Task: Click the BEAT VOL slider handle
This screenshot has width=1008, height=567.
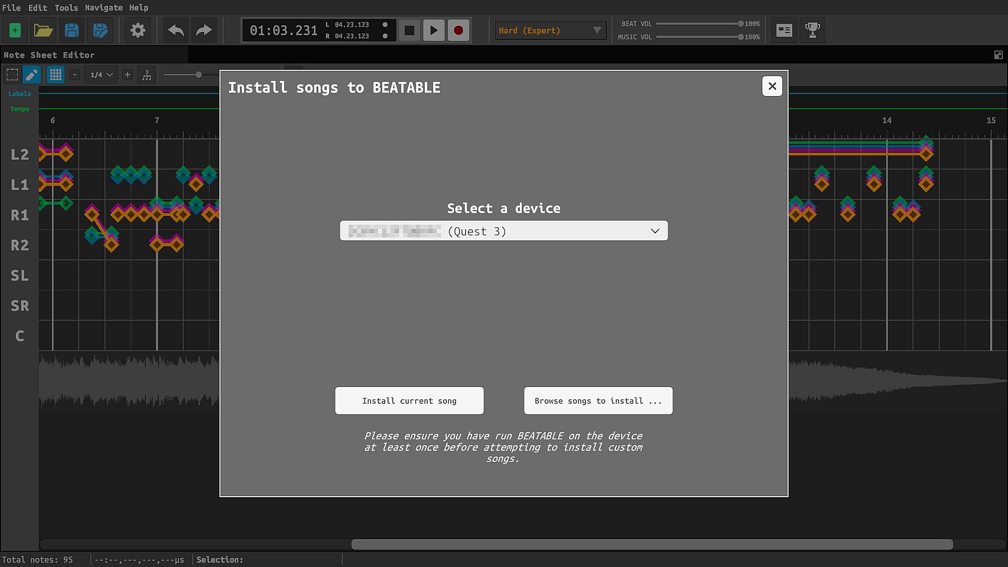Action: point(740,24)
